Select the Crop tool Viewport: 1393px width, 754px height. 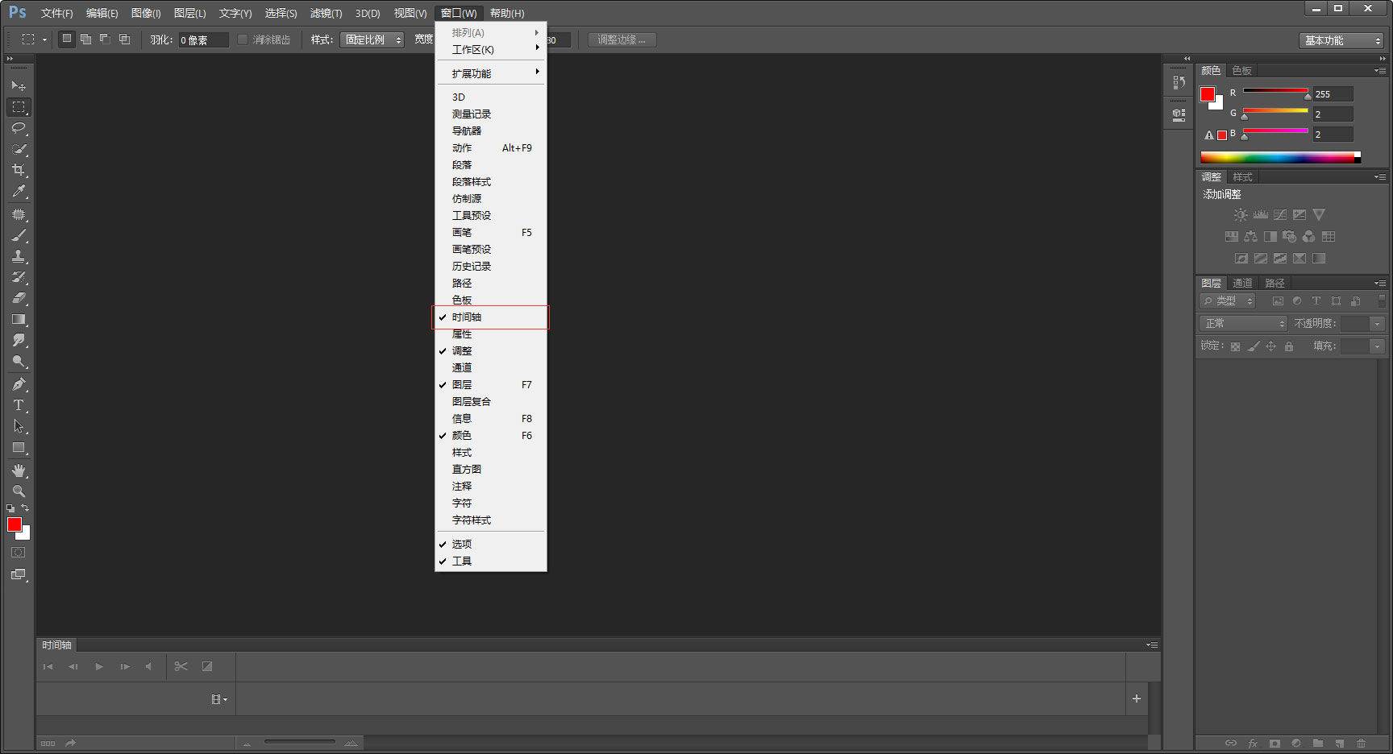tap(19, 170)
